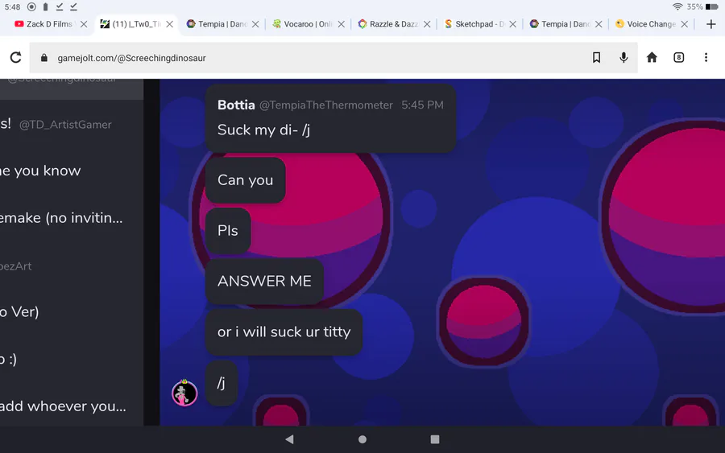Click the @TempiaTheThermometer handle

326,105
